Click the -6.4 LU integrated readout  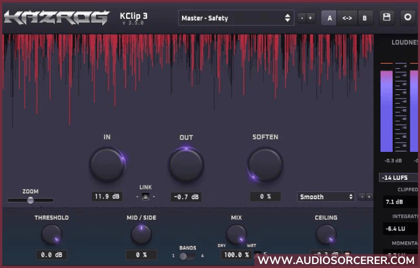click(401, 229)
